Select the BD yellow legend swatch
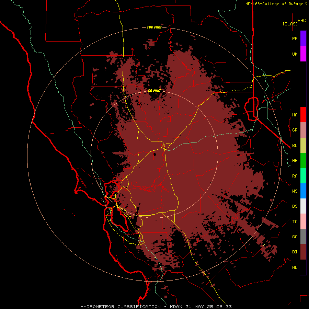This screenshot has width=309, height=309. click(x=303, y=145)
